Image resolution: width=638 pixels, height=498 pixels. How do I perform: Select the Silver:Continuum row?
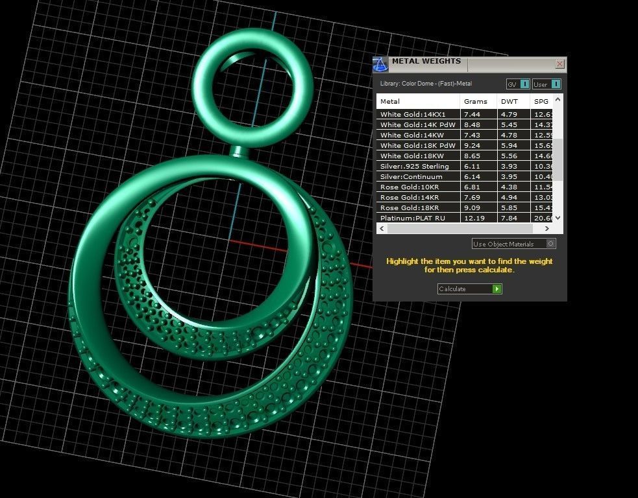pyautogui.click(x=465, y=176)
